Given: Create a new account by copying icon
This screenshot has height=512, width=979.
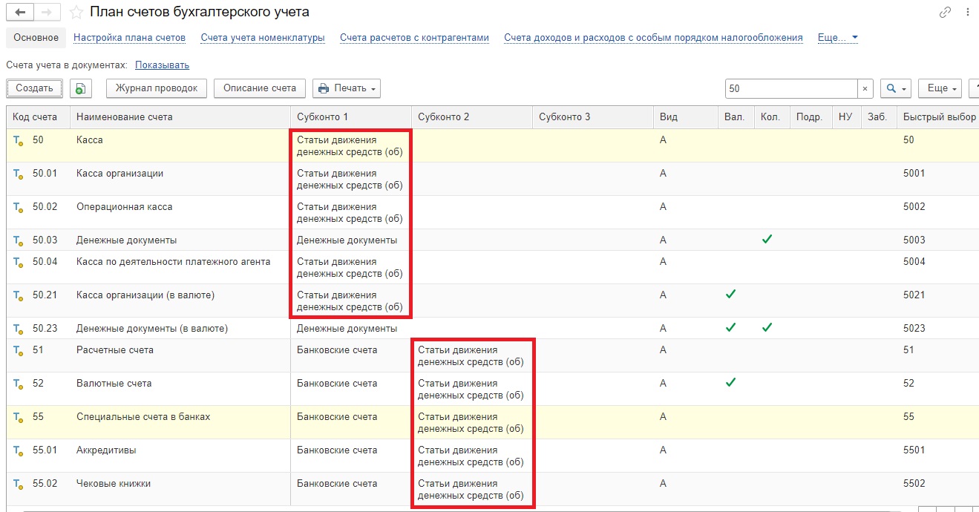Looking at the screenshot, I should 81,88.
